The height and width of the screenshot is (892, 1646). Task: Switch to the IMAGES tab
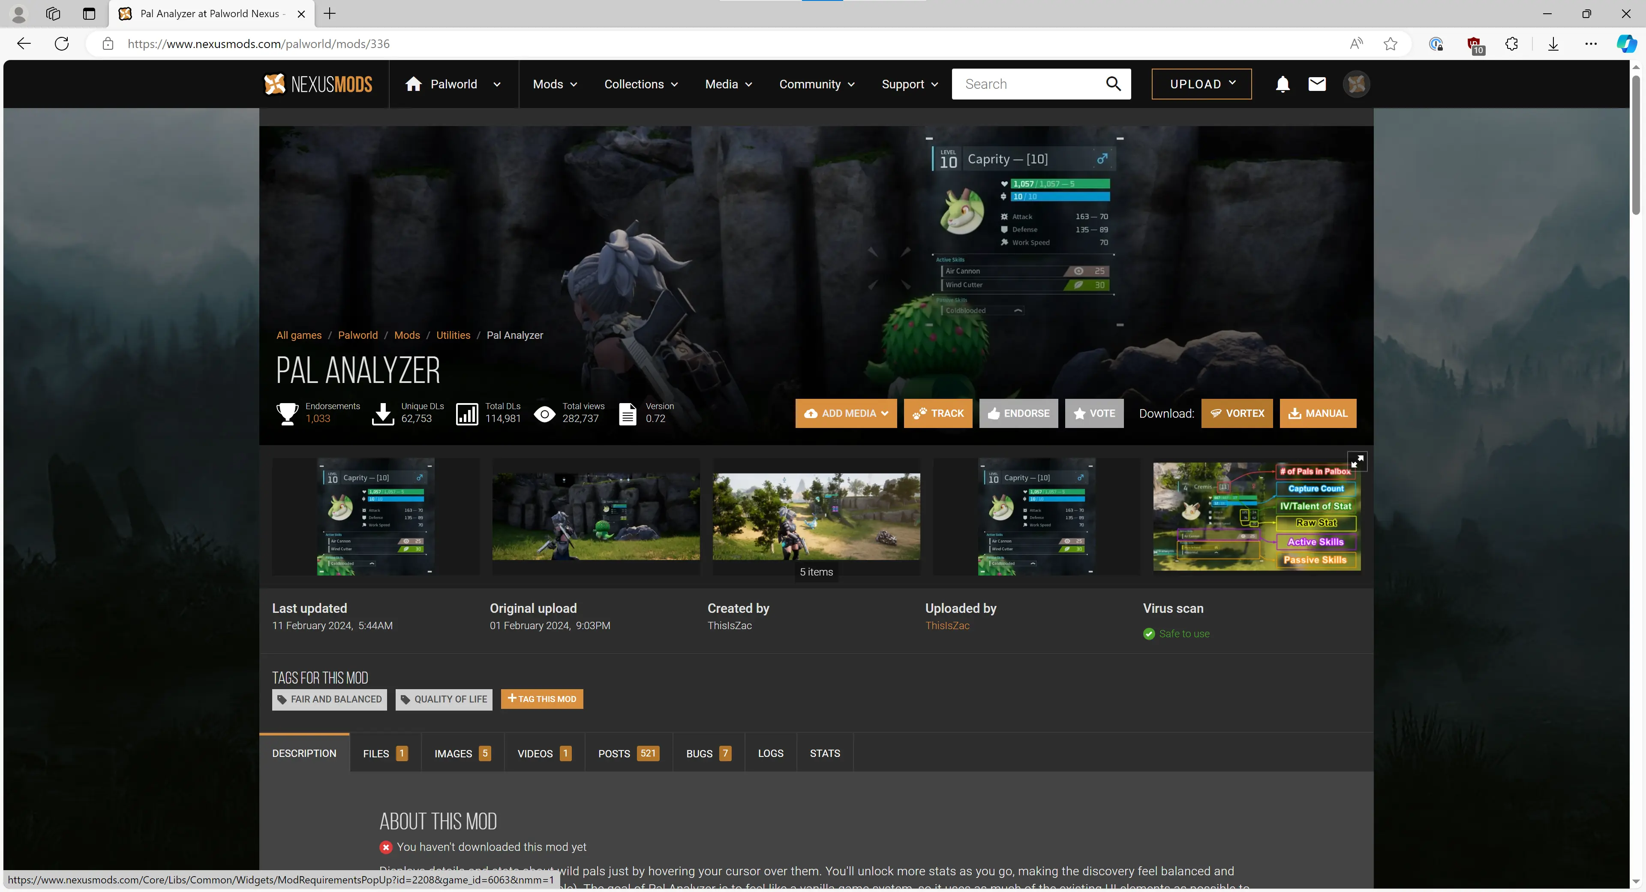(463, 753)
